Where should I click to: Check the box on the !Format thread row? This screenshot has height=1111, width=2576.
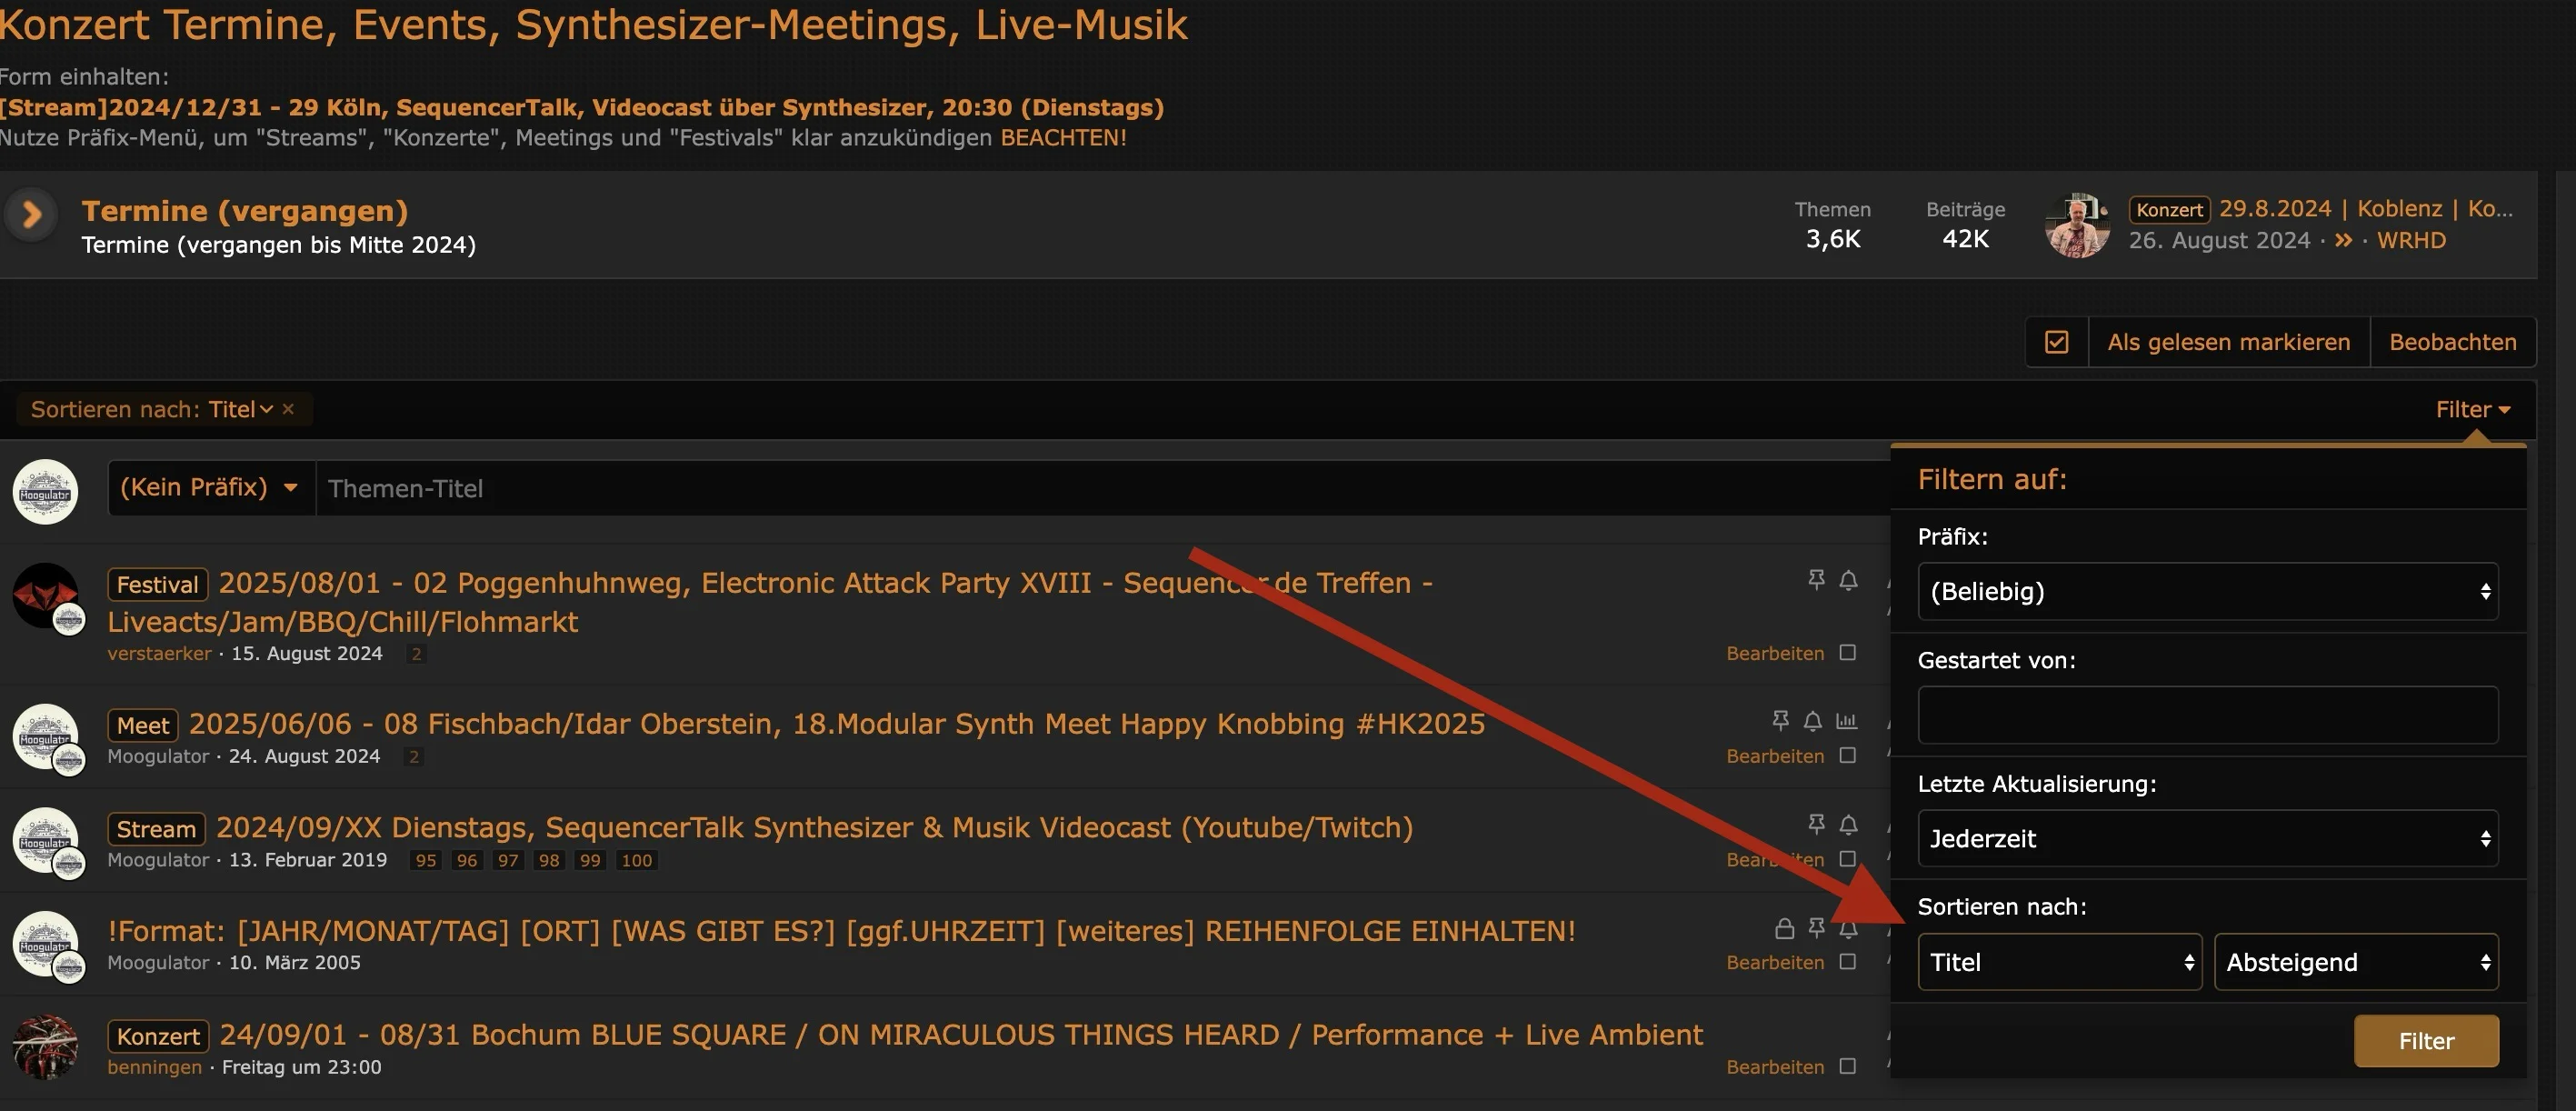coord(1848,961)
